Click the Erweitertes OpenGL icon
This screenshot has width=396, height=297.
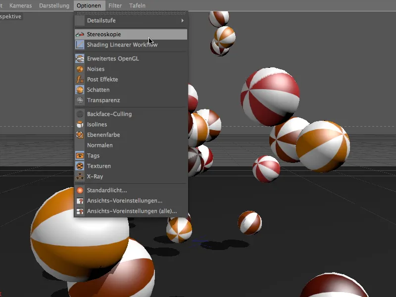pyautogui.click(x=80, y=58)
